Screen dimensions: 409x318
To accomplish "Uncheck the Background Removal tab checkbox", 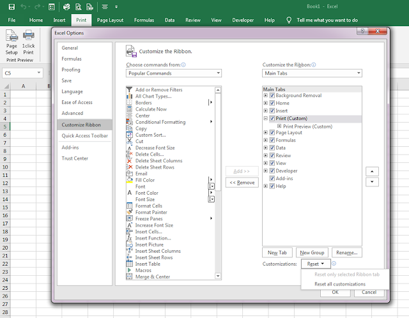I will point(272,95).
